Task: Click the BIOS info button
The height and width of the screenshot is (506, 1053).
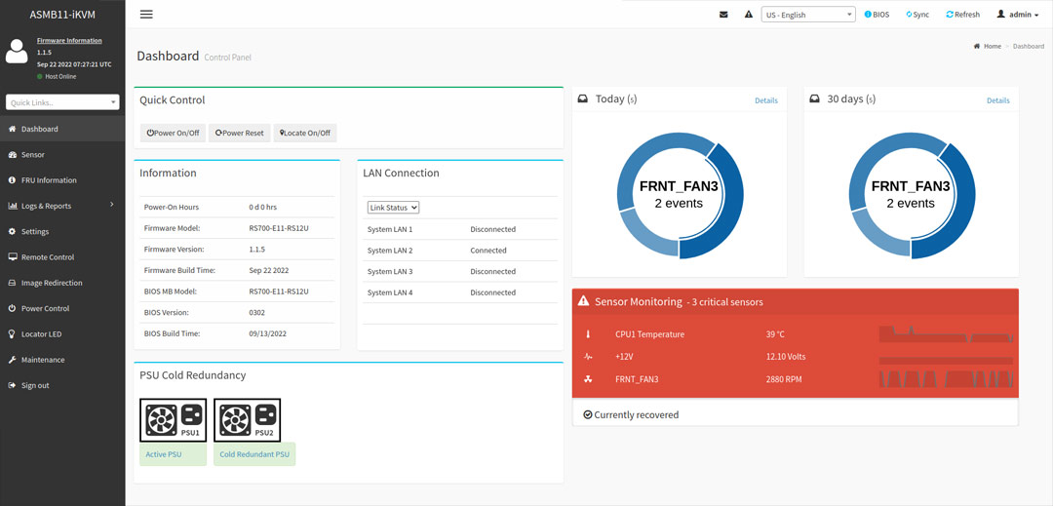Action: coord(877,14)
